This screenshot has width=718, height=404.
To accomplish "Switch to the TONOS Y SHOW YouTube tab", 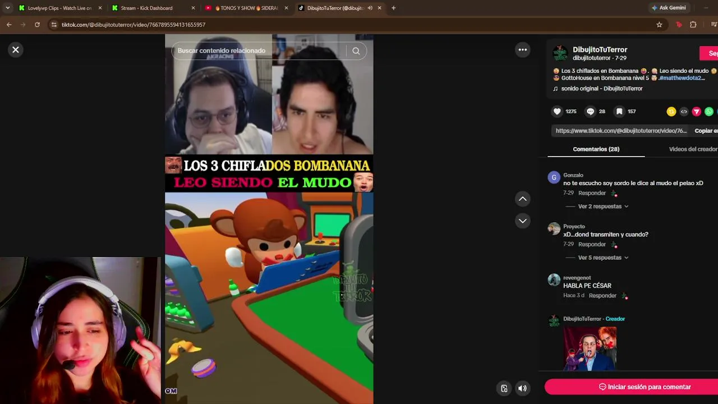I will [x=246, y=8].
